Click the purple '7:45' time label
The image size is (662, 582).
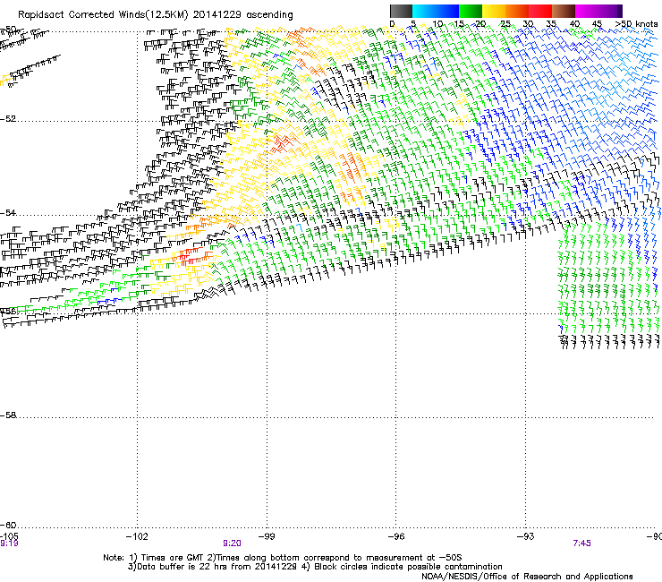581,543
